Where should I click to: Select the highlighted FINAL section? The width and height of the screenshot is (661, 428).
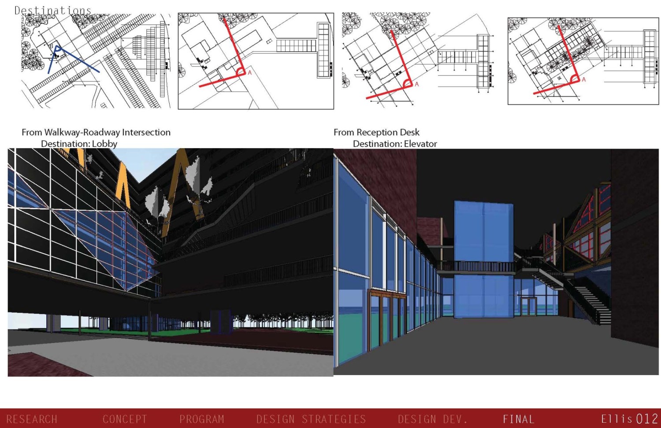coord(519,419)
